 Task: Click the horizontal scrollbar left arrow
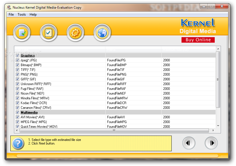pos(17,130)
